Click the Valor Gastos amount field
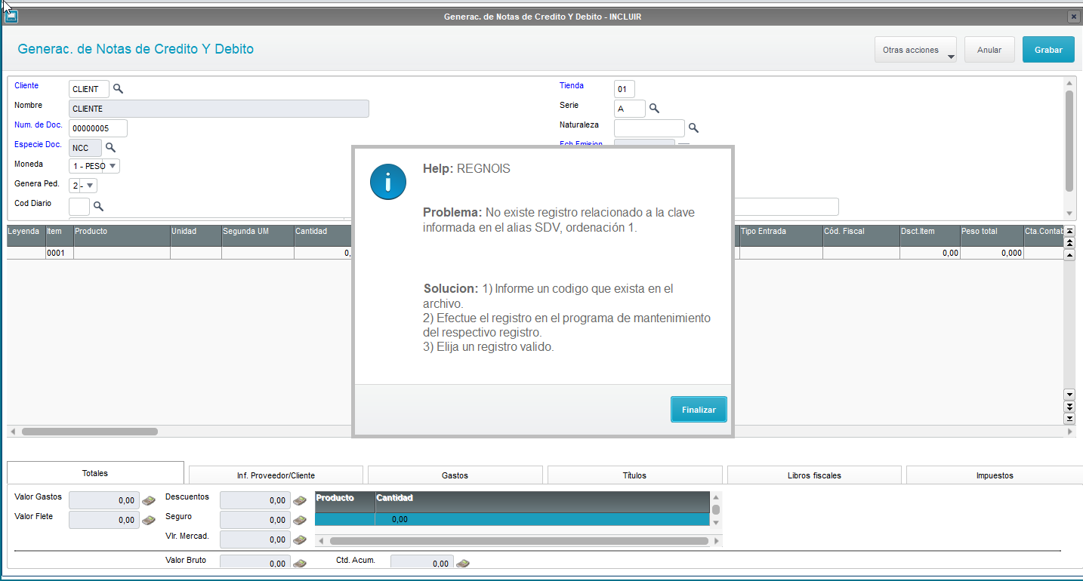This screenshot has height=581, width=1083. coord(104,500)
